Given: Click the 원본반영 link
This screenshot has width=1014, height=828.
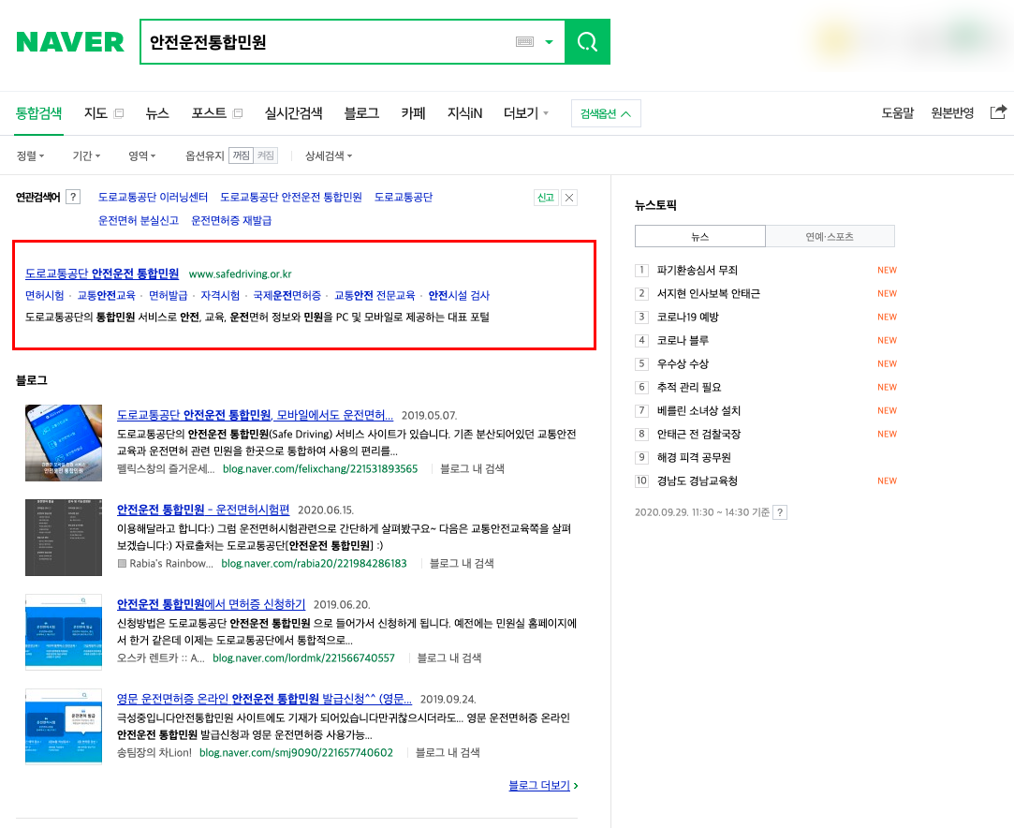Looking at the screenshot, I should pyautogui.click(x=952, y=113).
